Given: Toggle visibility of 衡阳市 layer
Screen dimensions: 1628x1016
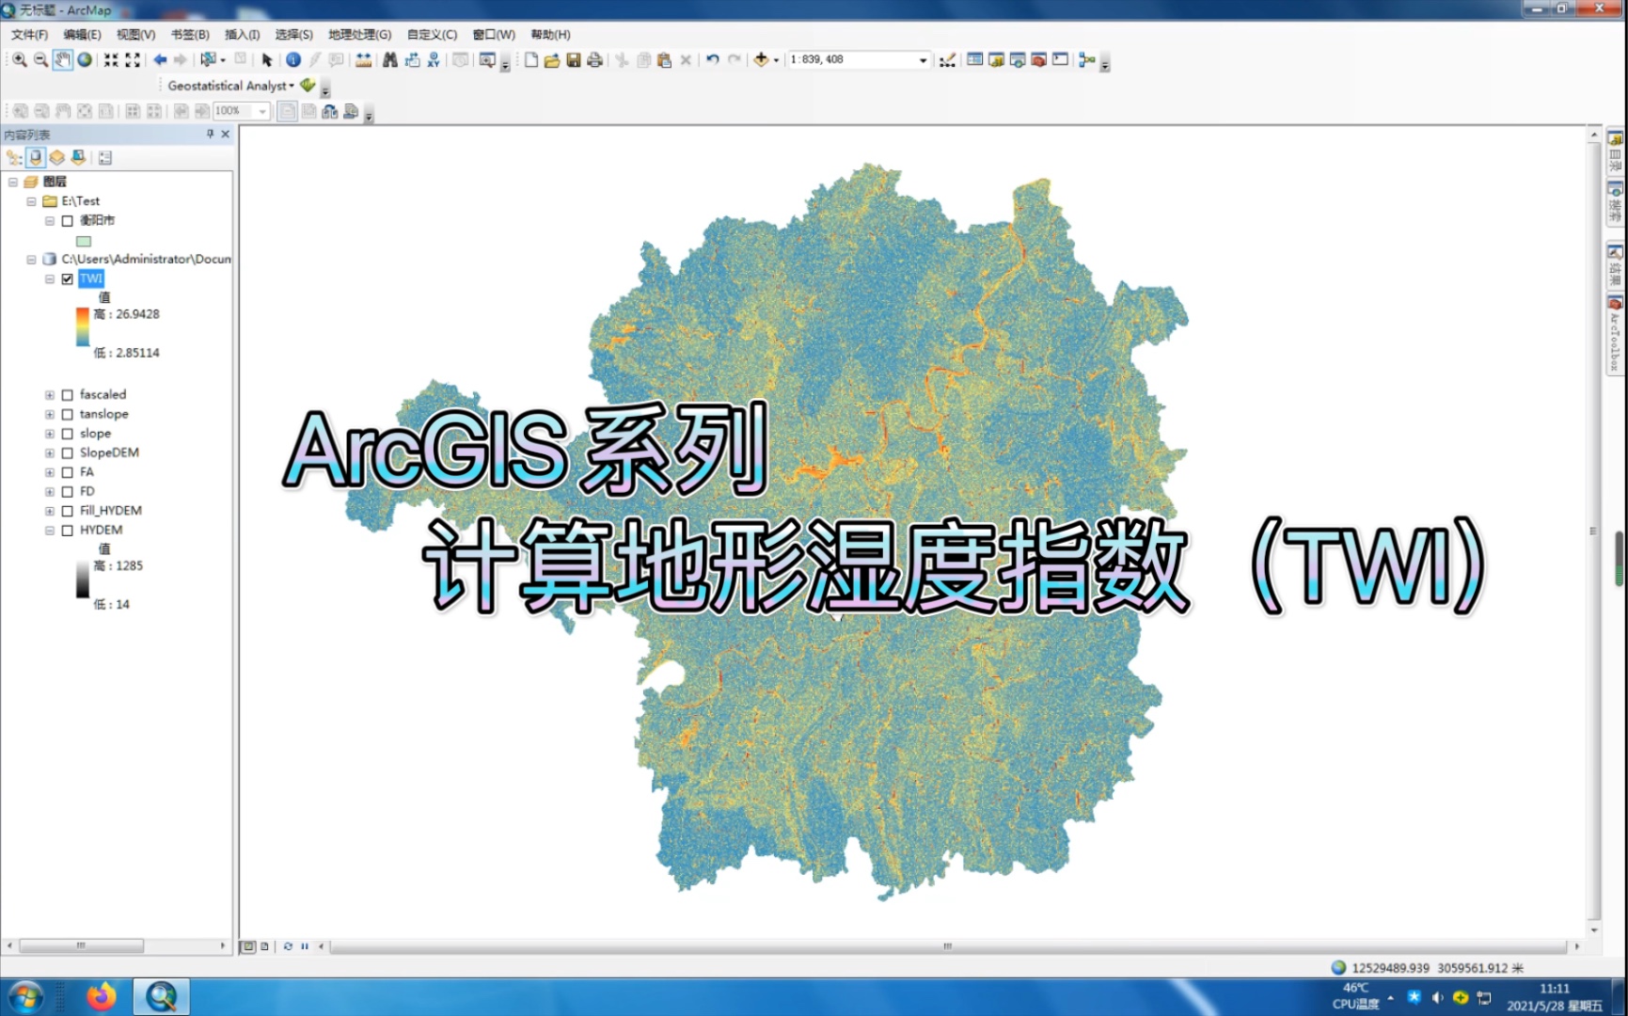Looking at the screenshot, I should point(68,221).
